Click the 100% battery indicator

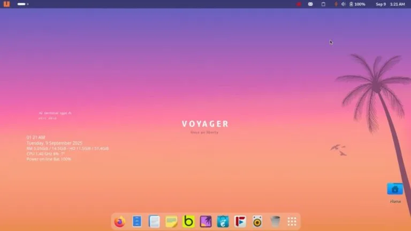point(357,4)
